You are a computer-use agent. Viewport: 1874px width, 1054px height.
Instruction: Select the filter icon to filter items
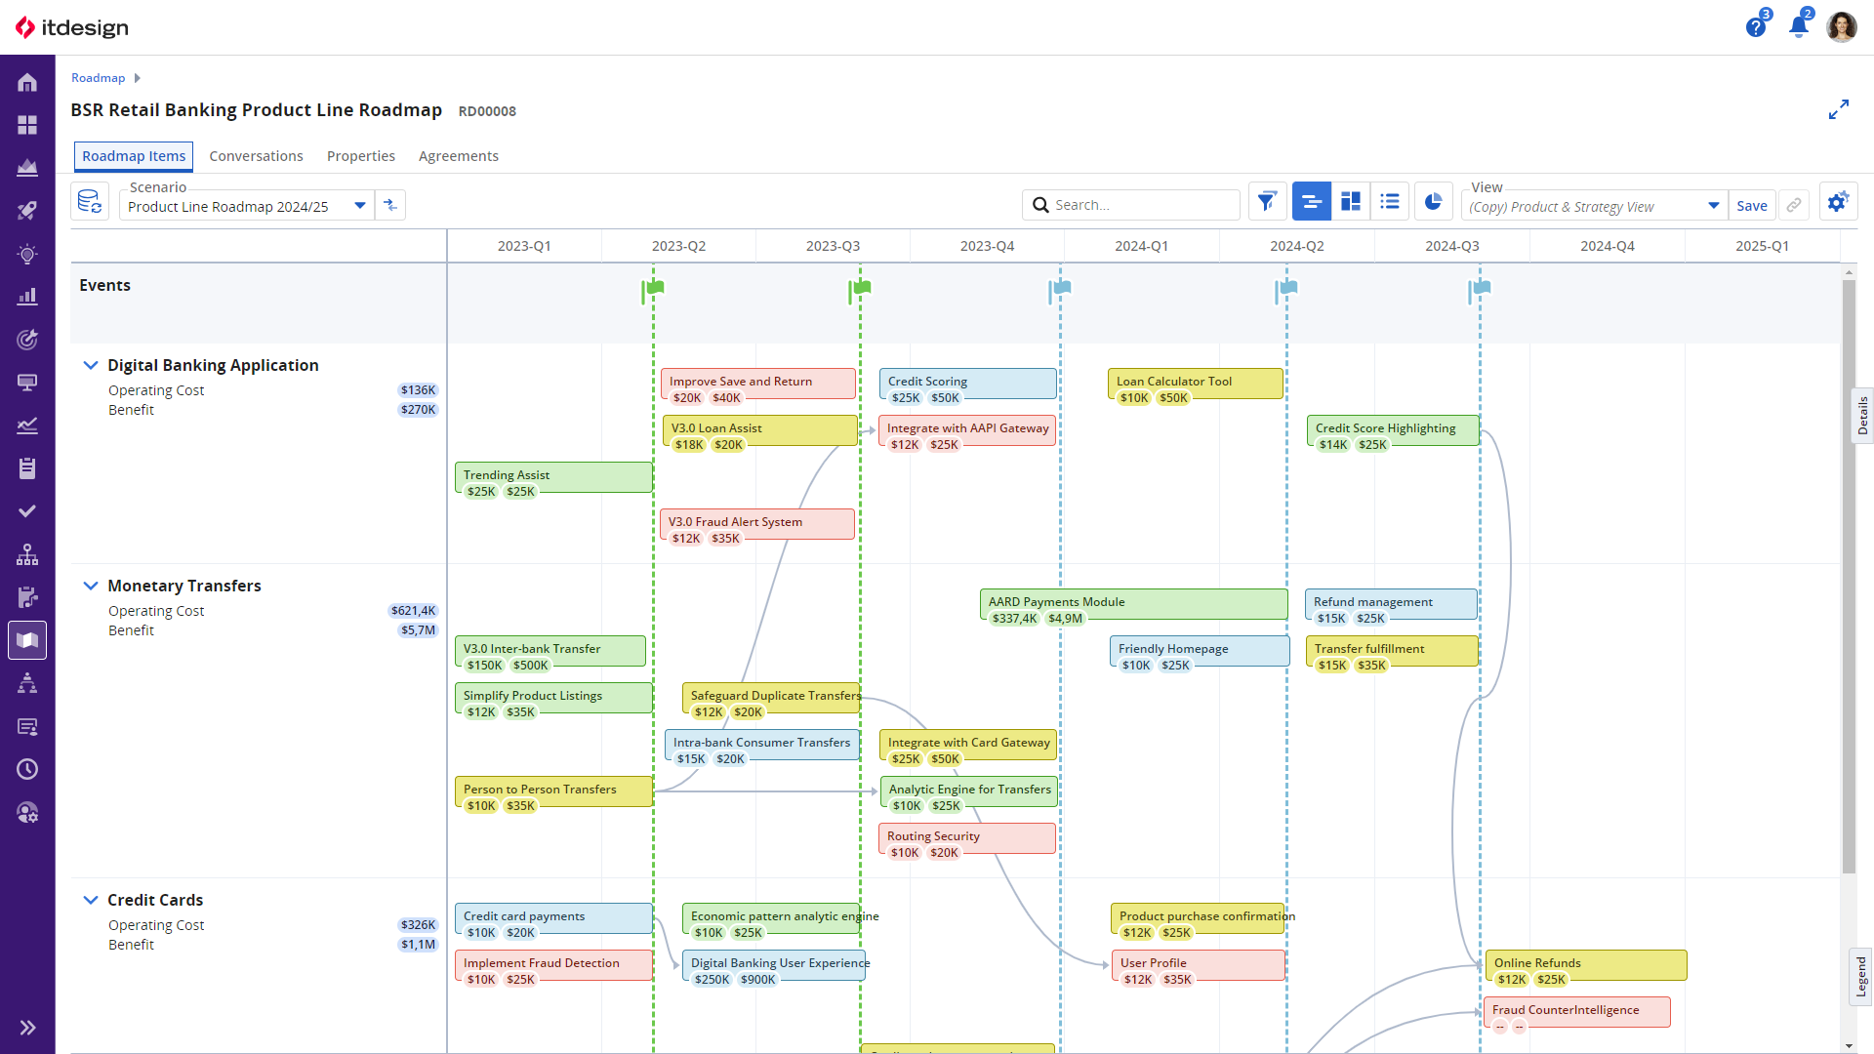1267,203
